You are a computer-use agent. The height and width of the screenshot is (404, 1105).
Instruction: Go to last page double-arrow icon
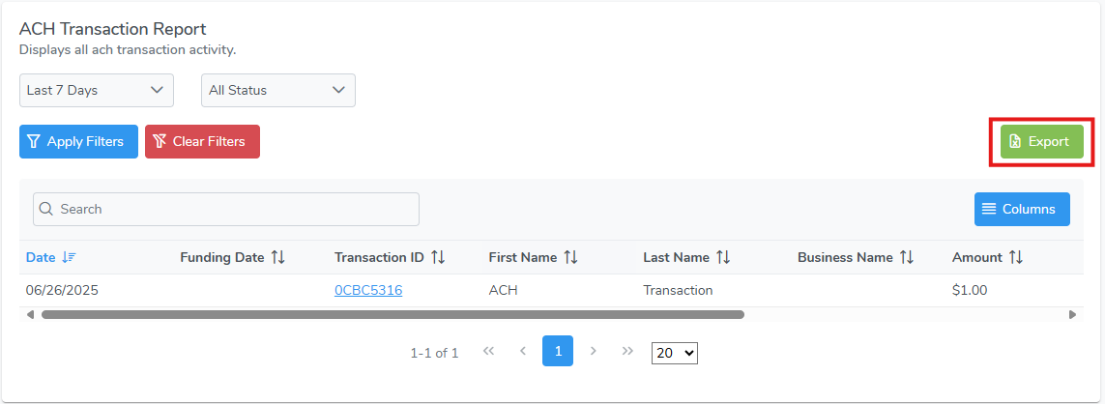(627, 351)
